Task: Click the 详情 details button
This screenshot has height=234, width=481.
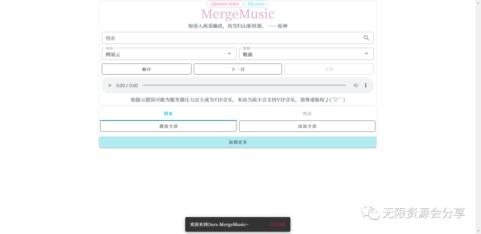Action: (329, 69)
